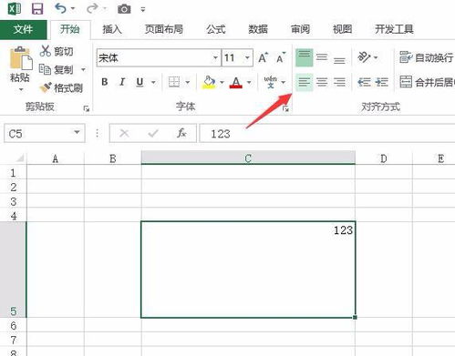This screenshot has height=356, width=455.
Task: Apply the yellow fill color bucket
Action: coord(209,82)
